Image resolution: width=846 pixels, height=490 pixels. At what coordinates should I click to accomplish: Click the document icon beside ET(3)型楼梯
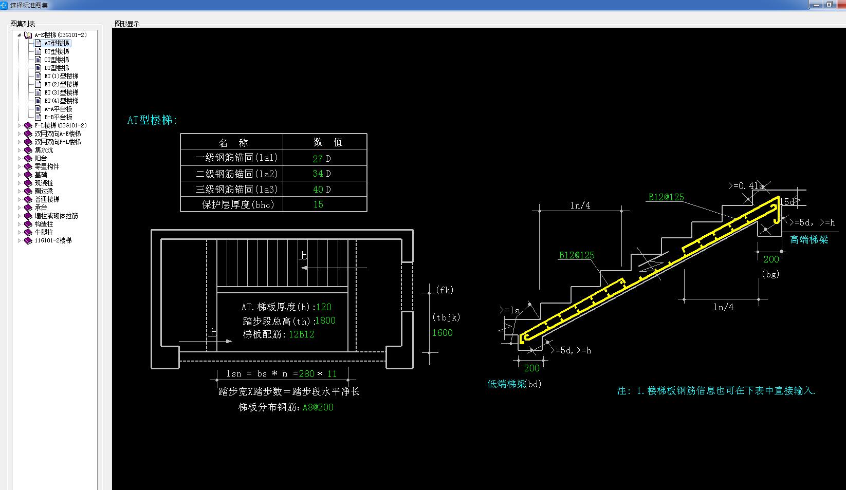tap(38, 92)
